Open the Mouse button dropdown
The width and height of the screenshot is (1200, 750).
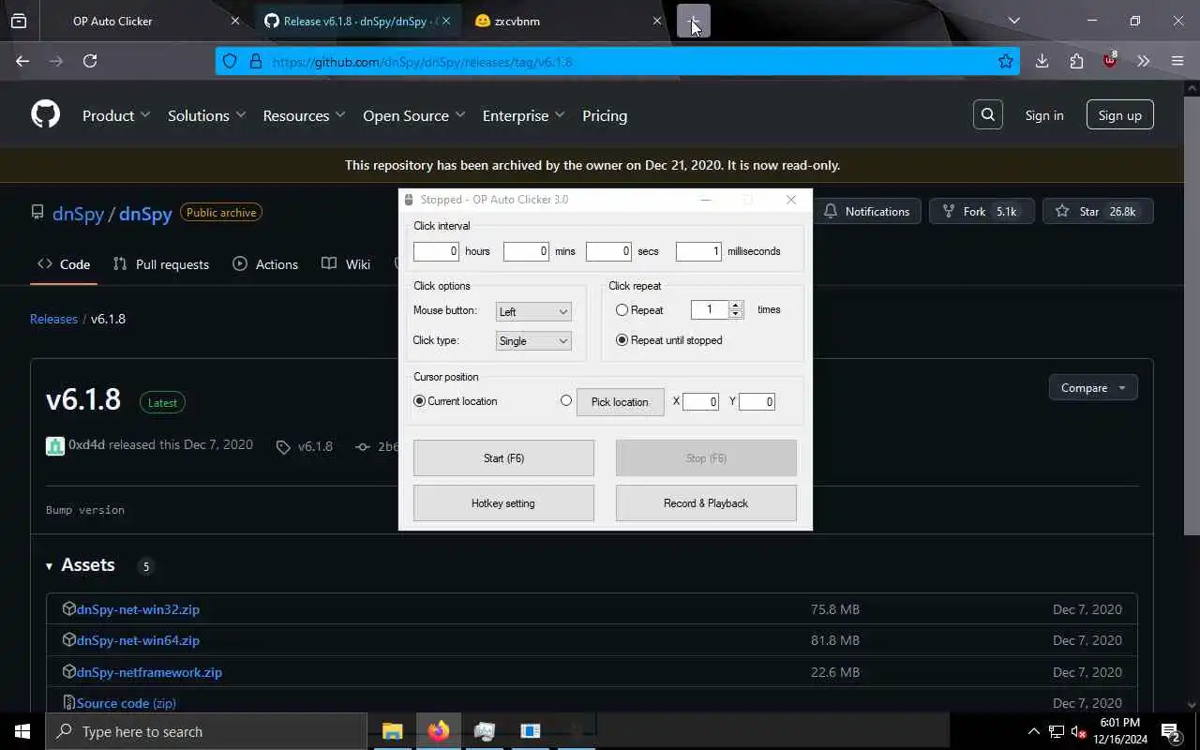coord(533,311)
